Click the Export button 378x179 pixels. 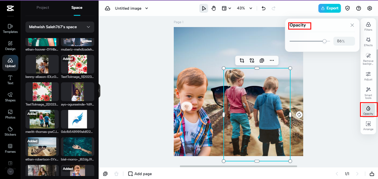330,8
